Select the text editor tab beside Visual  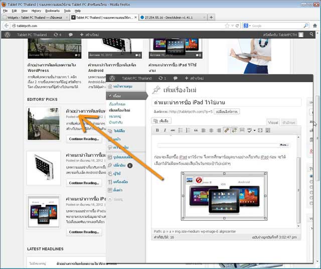(x=289, y=122)
